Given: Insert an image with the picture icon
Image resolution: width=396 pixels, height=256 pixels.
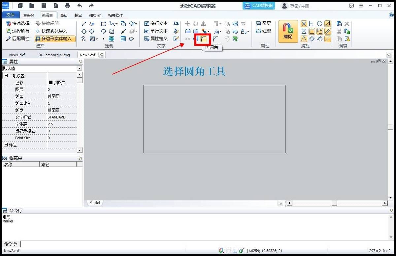Looking at the screenshot, I should [112, 39].
